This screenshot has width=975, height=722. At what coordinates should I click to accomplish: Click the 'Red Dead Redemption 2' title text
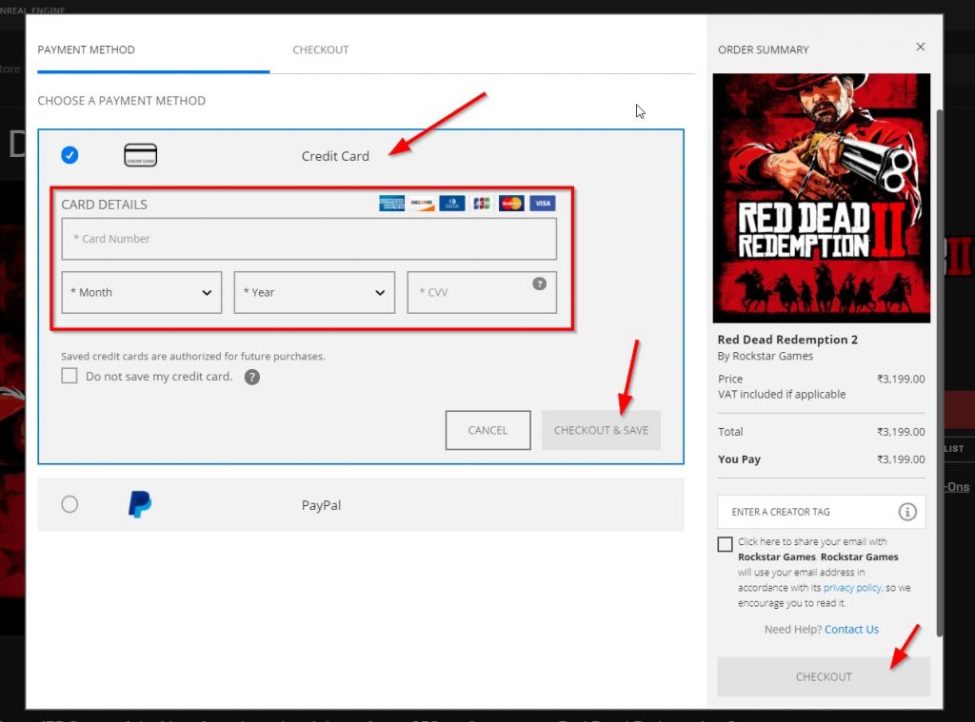tap(787, 340)
